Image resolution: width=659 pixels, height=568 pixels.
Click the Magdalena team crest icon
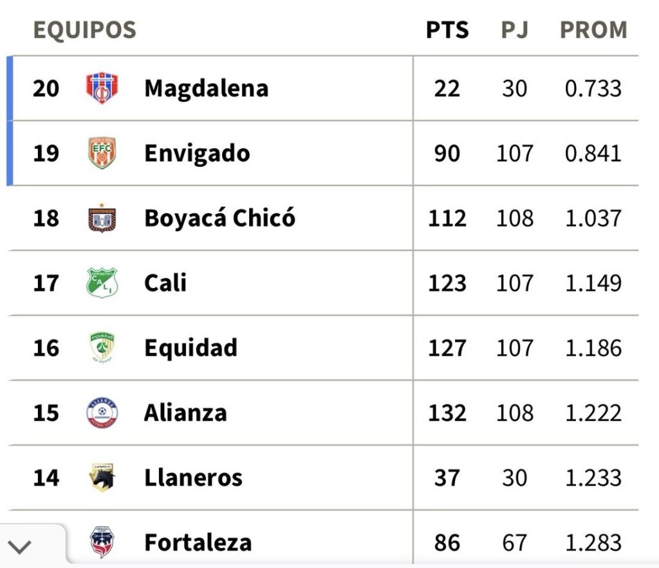tap(102, 88)
